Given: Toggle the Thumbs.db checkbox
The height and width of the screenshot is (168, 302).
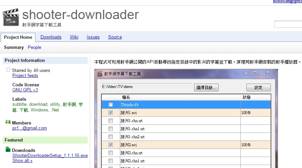Looking at the screenshot, I should coord(110,105).
